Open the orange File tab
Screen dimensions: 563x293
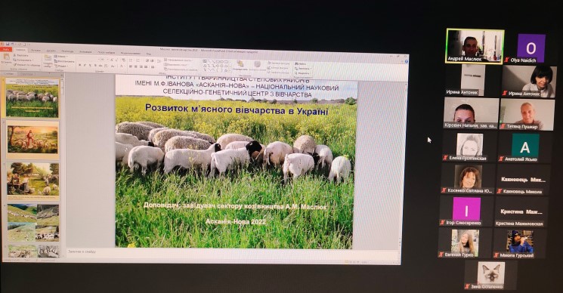6,50
